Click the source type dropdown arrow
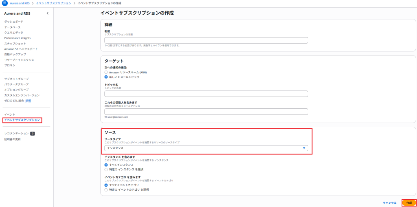Viewport: 417px width, 207px height. pos(304,148)
